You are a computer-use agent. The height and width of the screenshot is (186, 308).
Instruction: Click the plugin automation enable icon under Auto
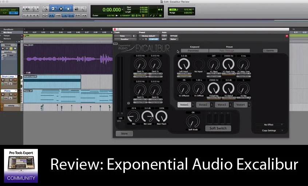pyautogui.click(x=164, y=36)
